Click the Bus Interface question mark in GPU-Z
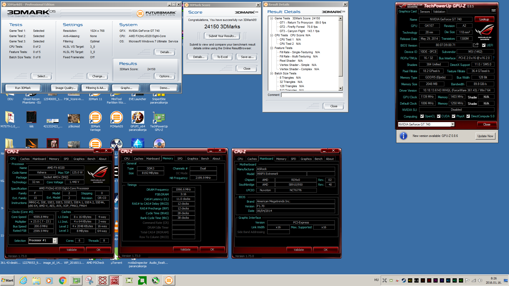Viewport: 509px width, 286px height. click(x=493, y=58)
